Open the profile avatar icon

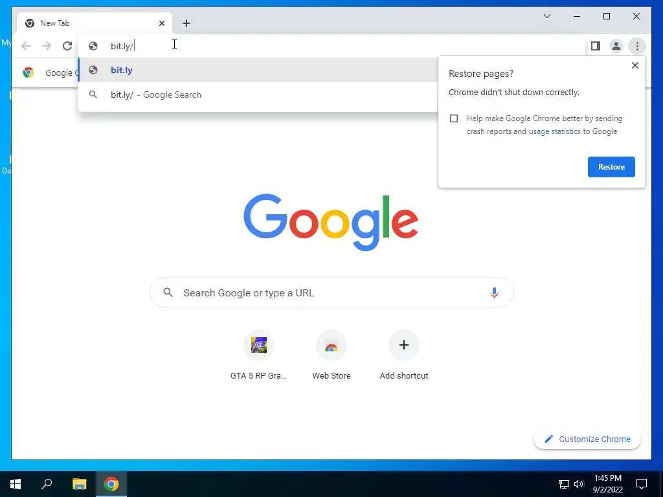click(616, 46)
